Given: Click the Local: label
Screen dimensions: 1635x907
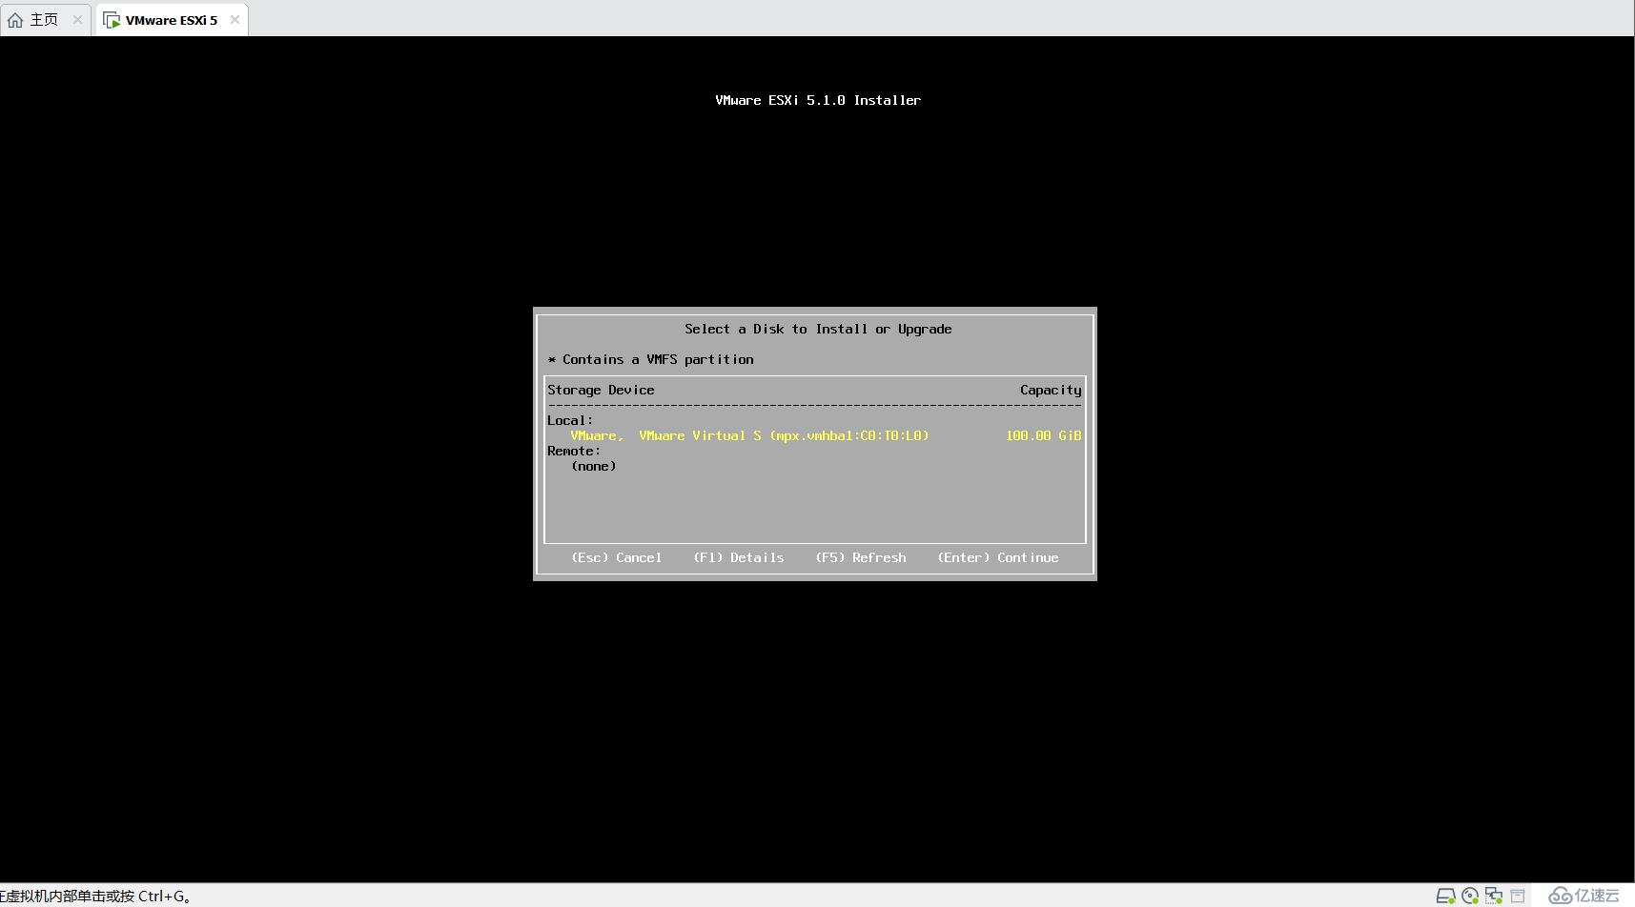Looking at the screenshot, I should pyautogui.click(x=570, y=420).
